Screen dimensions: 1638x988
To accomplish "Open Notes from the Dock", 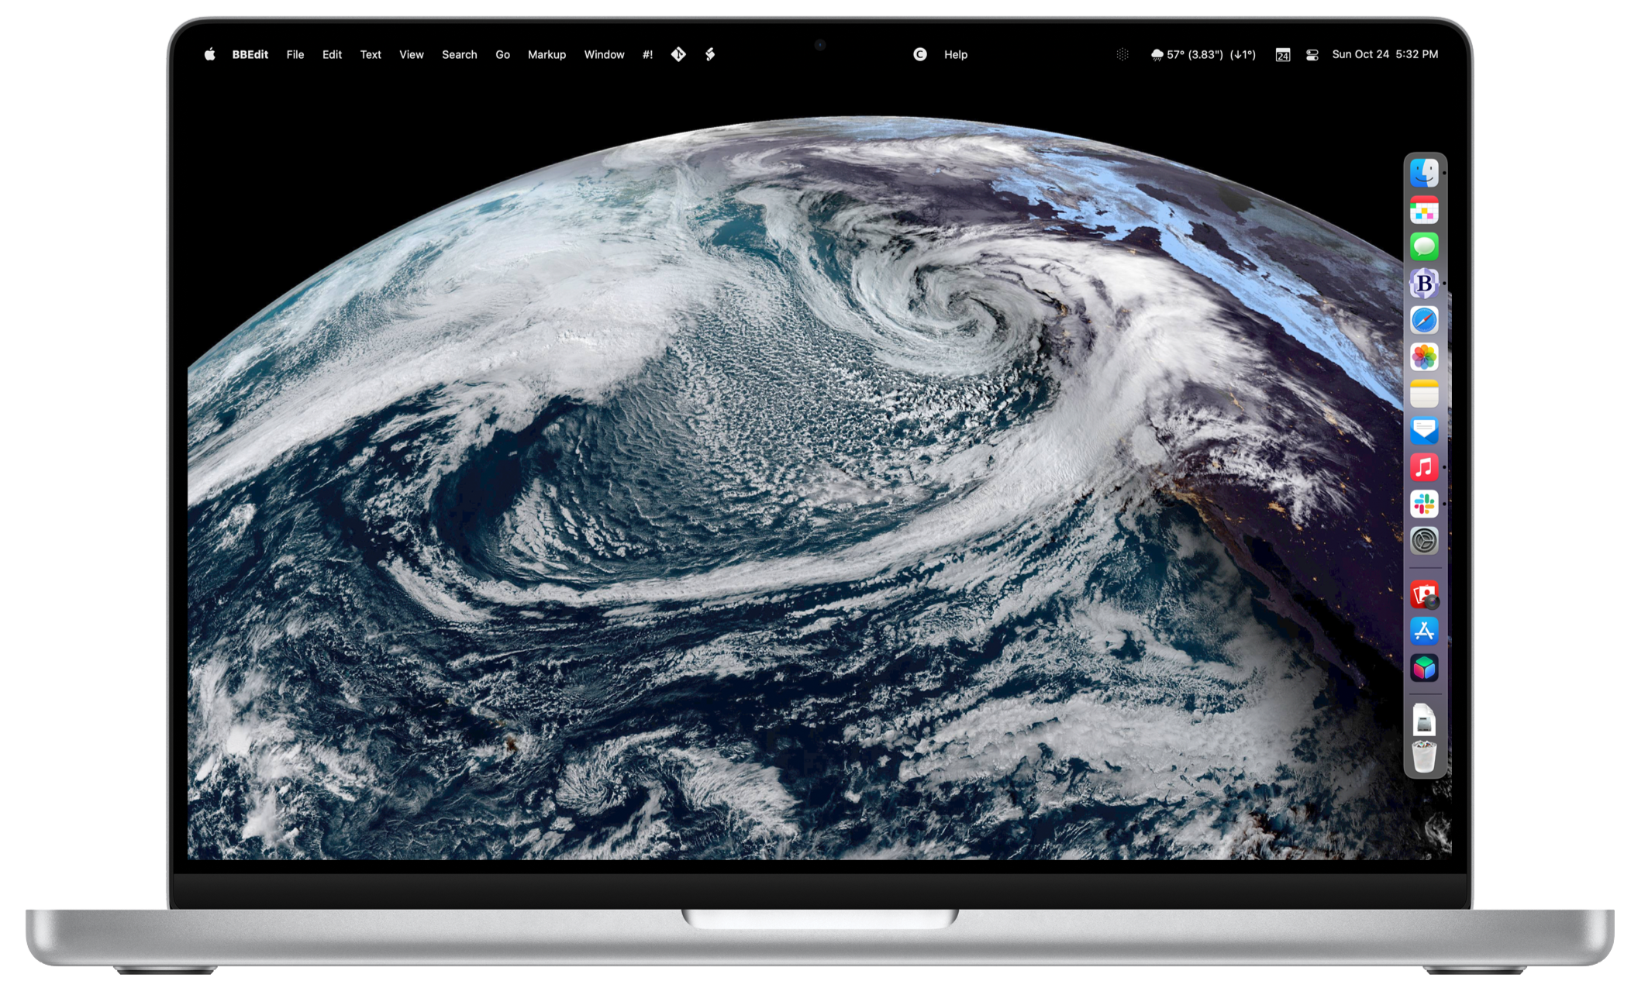I will tap(1425, 394).
